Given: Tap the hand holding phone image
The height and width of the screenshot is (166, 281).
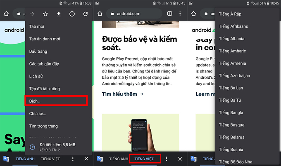Looking at the screenshot, I should (x=140, y=132).
